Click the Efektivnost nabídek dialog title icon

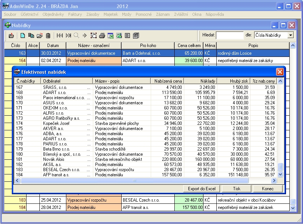tap(17, 72)
